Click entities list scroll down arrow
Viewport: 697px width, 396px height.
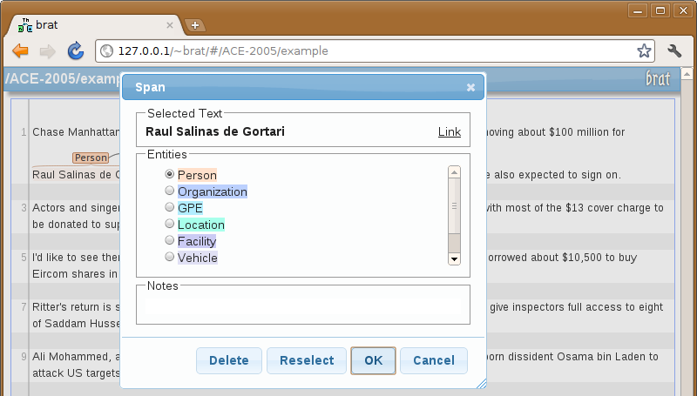[x=454, y=258]
